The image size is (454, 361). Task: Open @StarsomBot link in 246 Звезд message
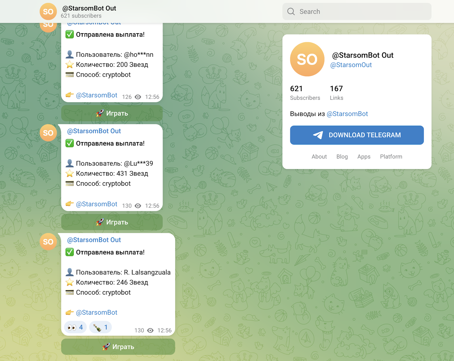96,313
